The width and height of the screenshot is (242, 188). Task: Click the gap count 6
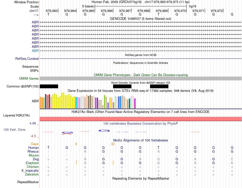pyautogui.click(x=76, y=144)
